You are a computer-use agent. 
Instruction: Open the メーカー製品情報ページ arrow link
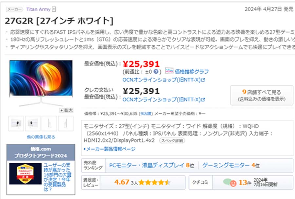109,149
